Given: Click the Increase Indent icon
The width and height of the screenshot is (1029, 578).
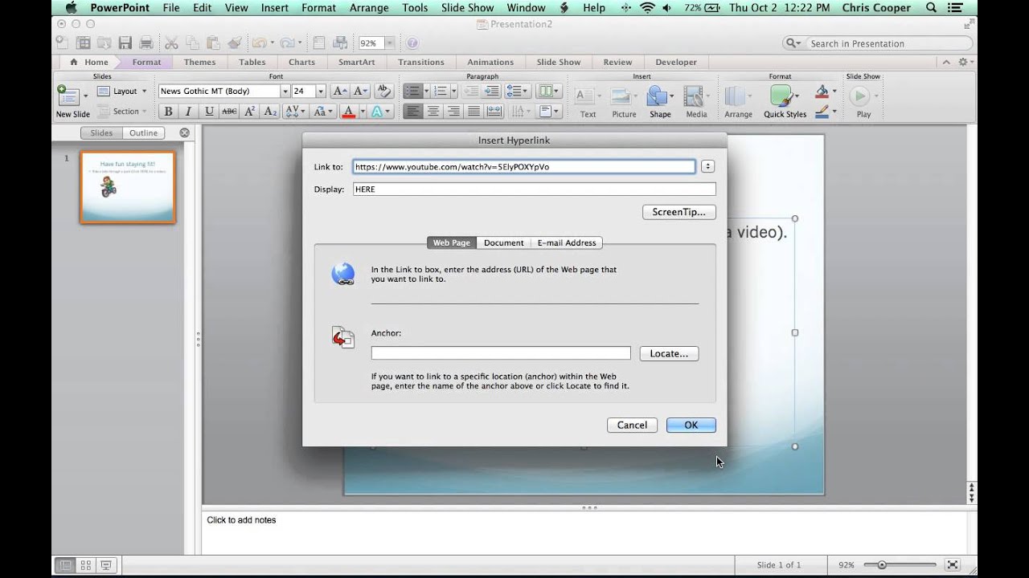Looking at the screenshot, I should click(x=491, y=92).
